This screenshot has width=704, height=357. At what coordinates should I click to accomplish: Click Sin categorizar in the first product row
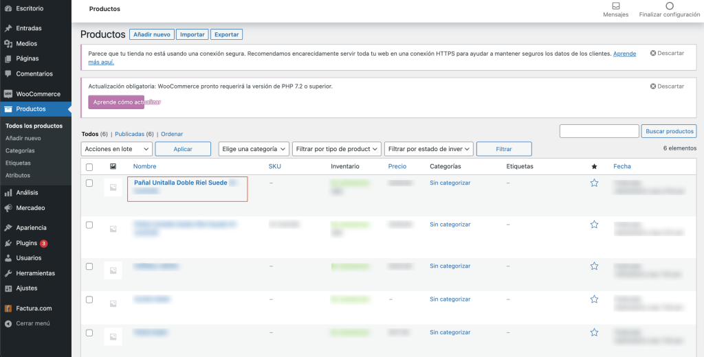(450, 183)
